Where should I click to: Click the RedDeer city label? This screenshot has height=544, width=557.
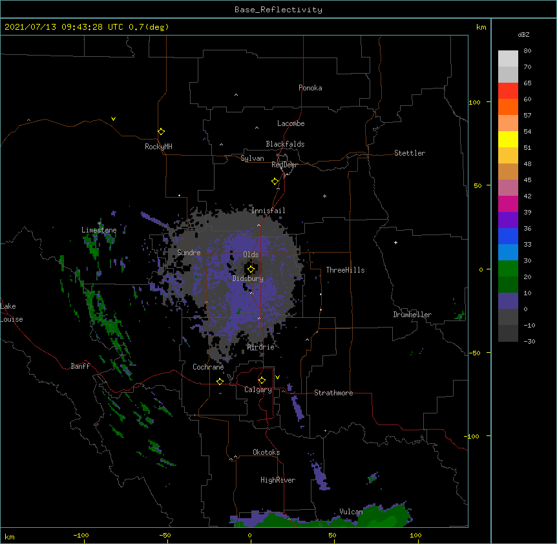pos(284,165)
